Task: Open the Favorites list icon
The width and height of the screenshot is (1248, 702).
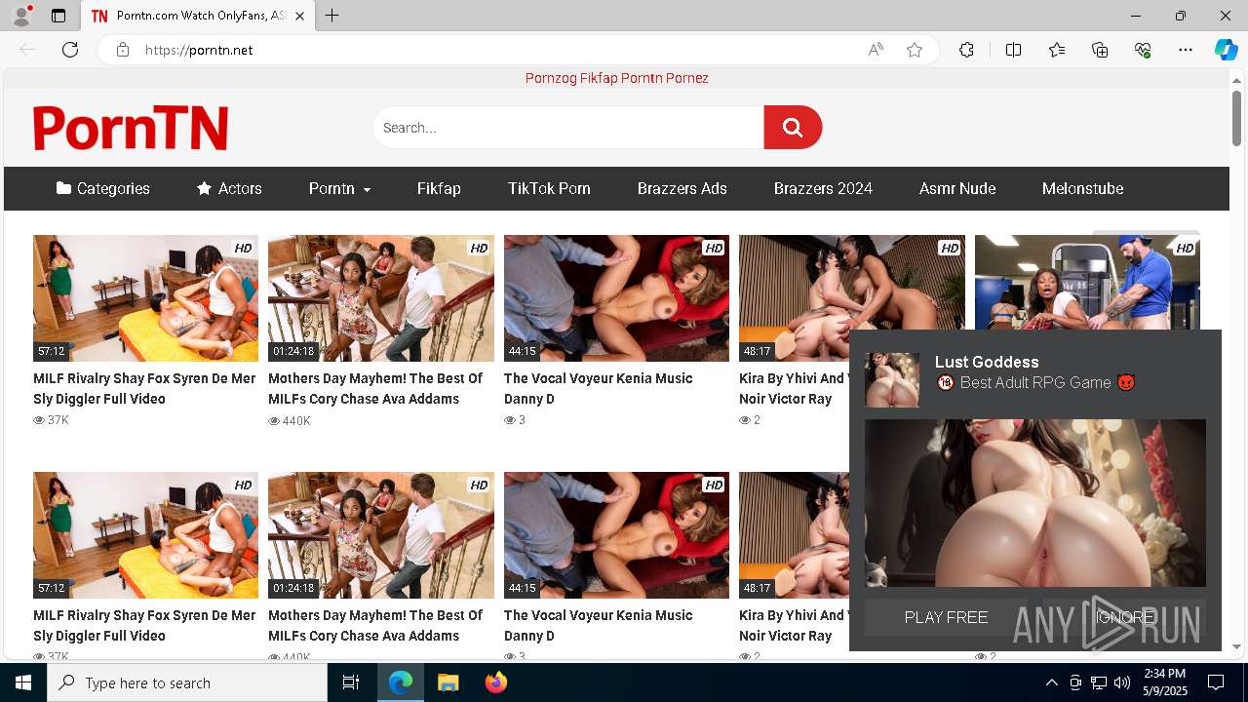Action: [x=1057, y=50]
